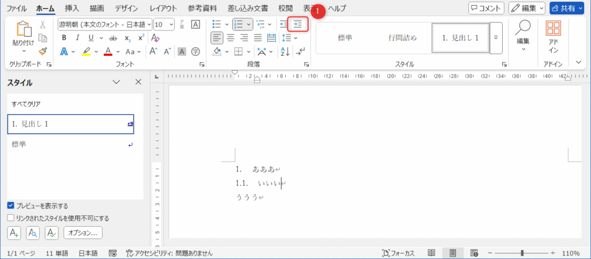
Task: Apply bold formatting to text
Action: click(x=64, y=37)
